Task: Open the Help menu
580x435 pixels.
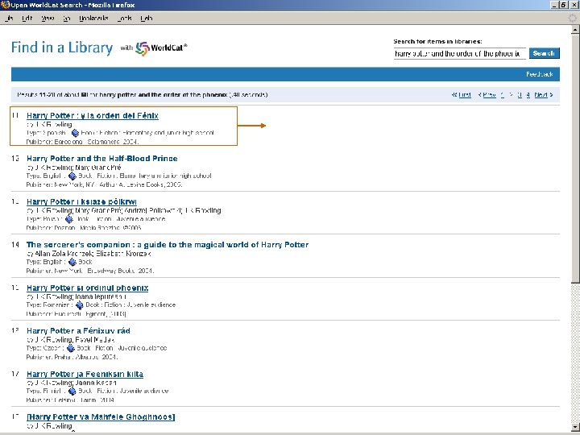Action: [147, 18]
